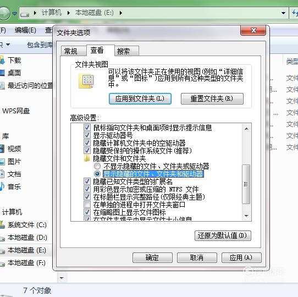298x297 pixels.
Task: Open the Downloads folder icon in sidebar
Action: [2, 61]
